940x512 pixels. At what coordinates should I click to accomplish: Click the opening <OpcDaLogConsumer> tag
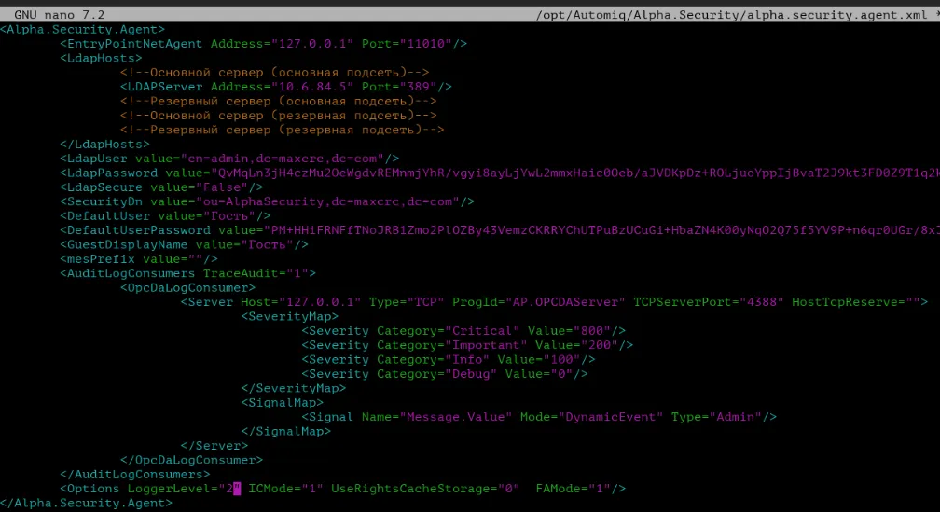187,288
